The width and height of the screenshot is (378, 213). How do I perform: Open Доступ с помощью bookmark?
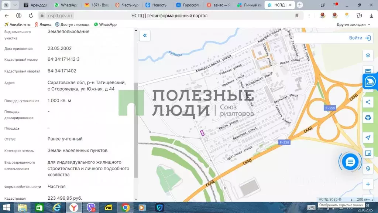(72, 24)
